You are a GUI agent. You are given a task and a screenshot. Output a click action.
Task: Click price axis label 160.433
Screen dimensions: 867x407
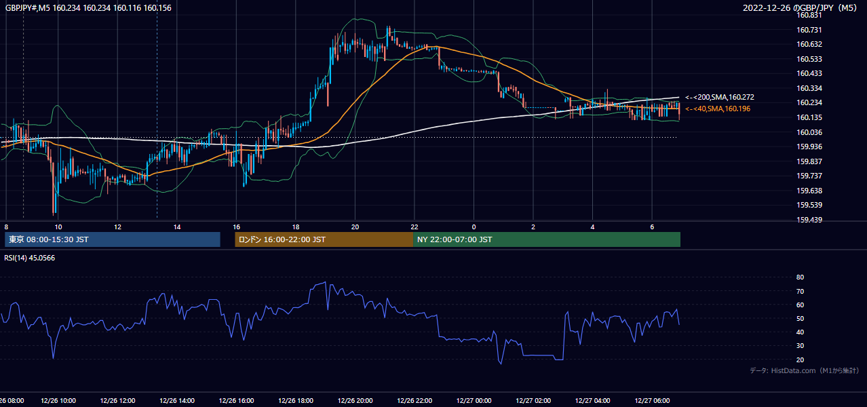pyautogui.click(x=809, y=73)
